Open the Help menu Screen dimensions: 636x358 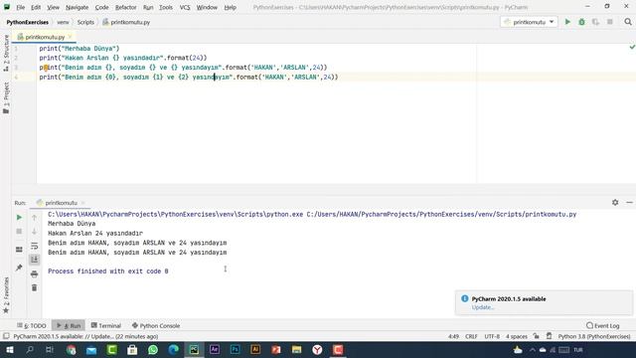pyautogui.click(x=230, y=7)
